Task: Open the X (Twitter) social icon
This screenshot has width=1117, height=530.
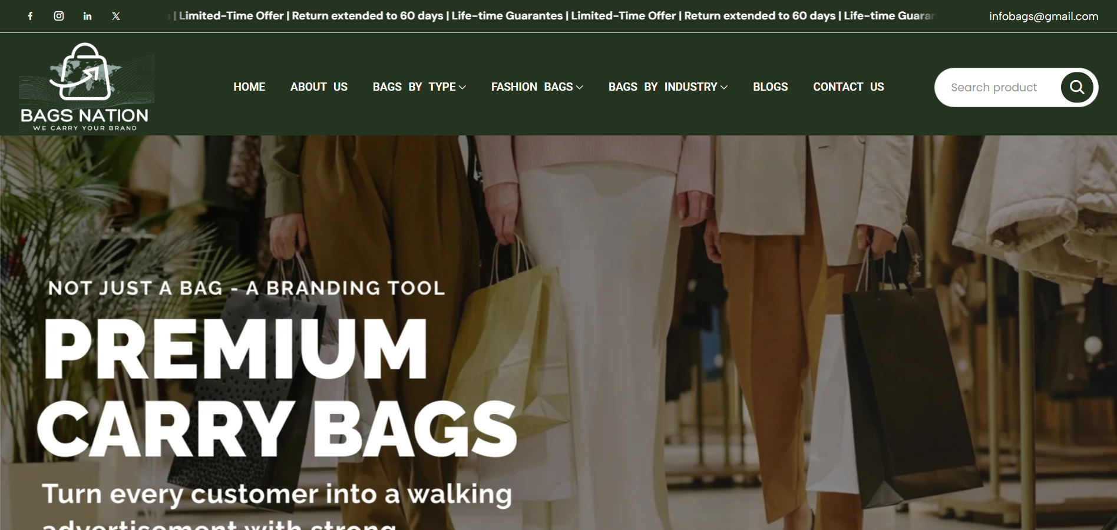Action: point(115,16)
